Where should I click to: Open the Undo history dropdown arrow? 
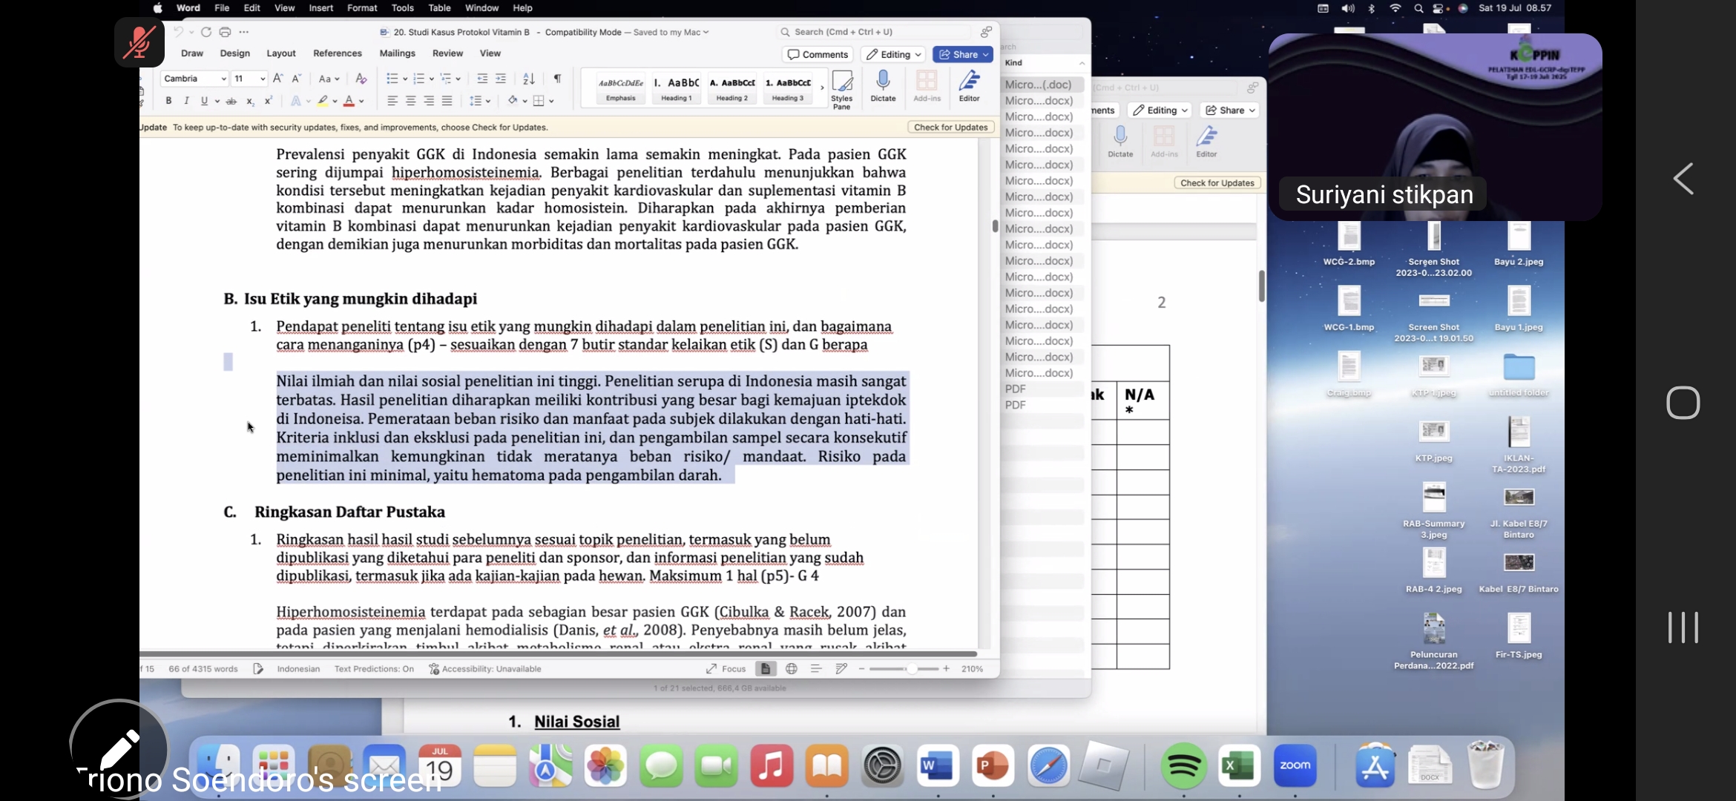click(x=191, y=32)
